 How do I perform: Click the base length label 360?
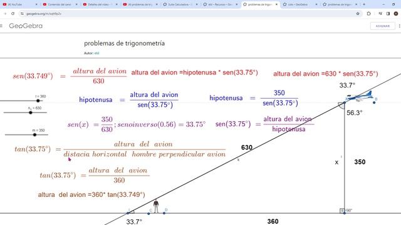273,221
